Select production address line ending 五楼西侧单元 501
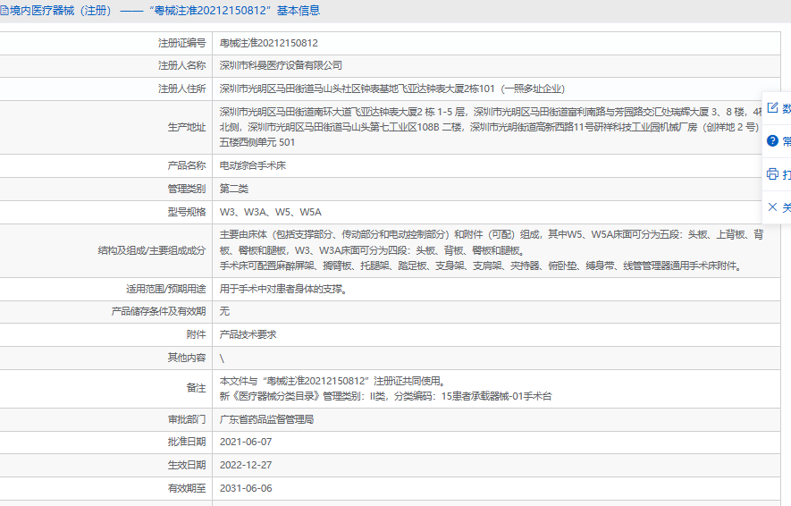The width and height of the screenshot is (791, 506). (x=257, y=142)
